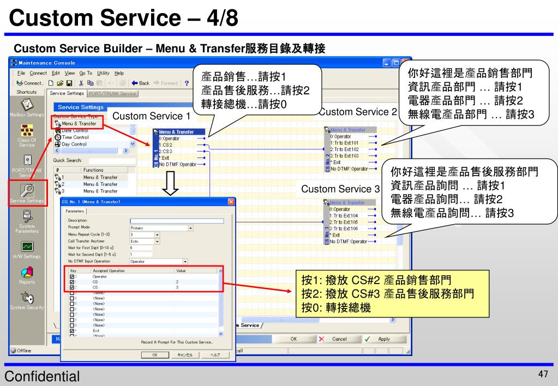The width and height of the screenshot is (558, 386).
Task: Enable key 4 checkbox
Action: pos(72,298)
